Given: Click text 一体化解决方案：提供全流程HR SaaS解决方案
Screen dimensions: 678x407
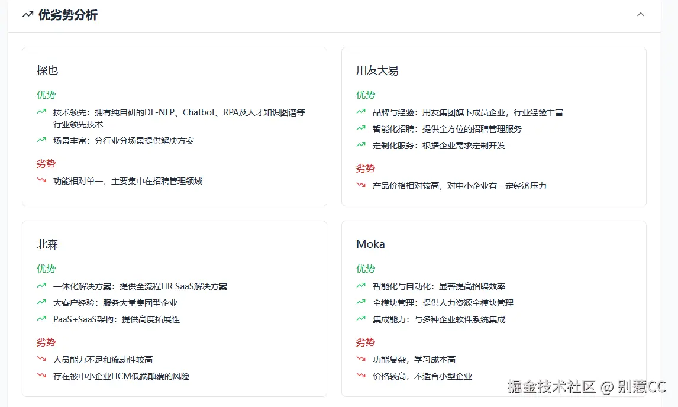Looking at the screenshot, I should click(x=140, y=286).
